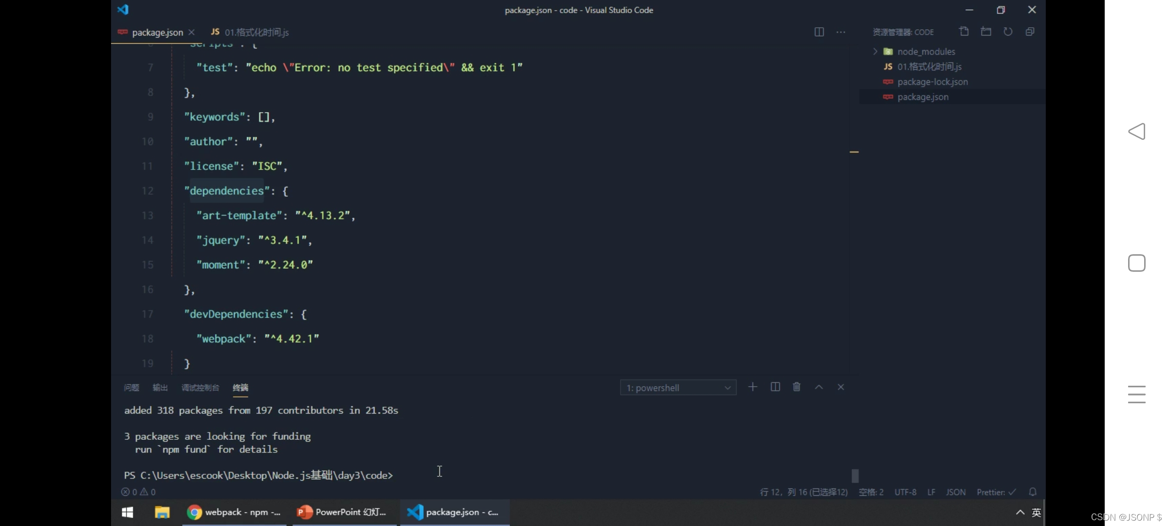
Task: Click the "dependencies" key text
Action: point(226,190)
